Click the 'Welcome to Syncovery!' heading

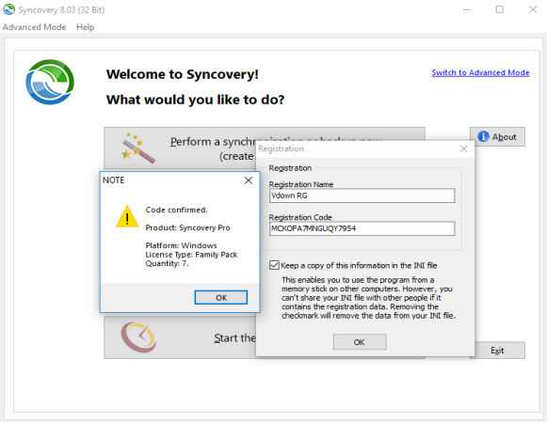[x=182, y=74]
